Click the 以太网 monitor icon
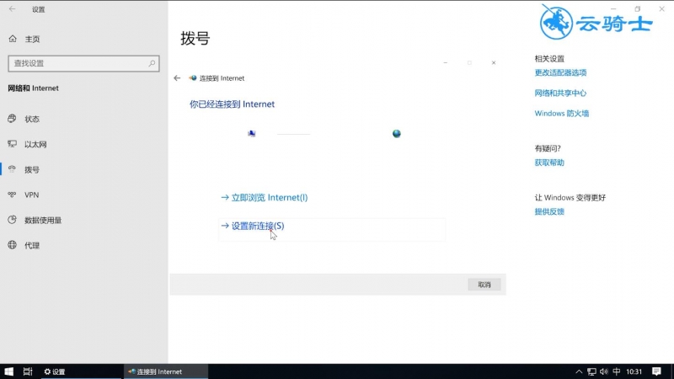 pyautogui.click(x=12, y=143)
